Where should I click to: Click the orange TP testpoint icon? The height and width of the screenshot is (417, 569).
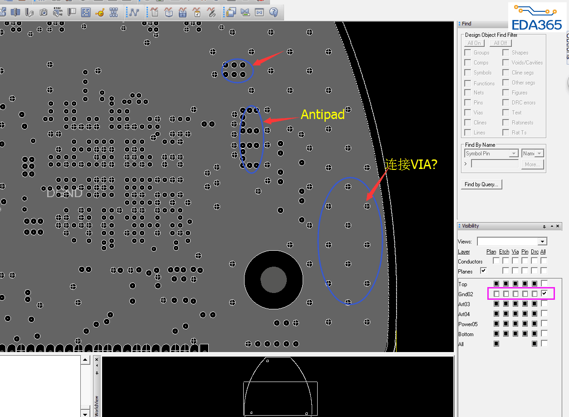[x=100, y=13]
